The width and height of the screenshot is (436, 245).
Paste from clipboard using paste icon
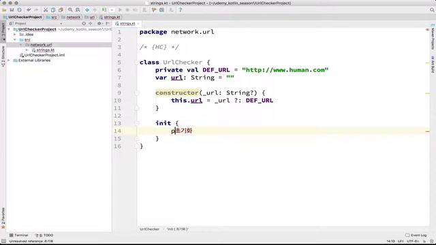(61, 10)
